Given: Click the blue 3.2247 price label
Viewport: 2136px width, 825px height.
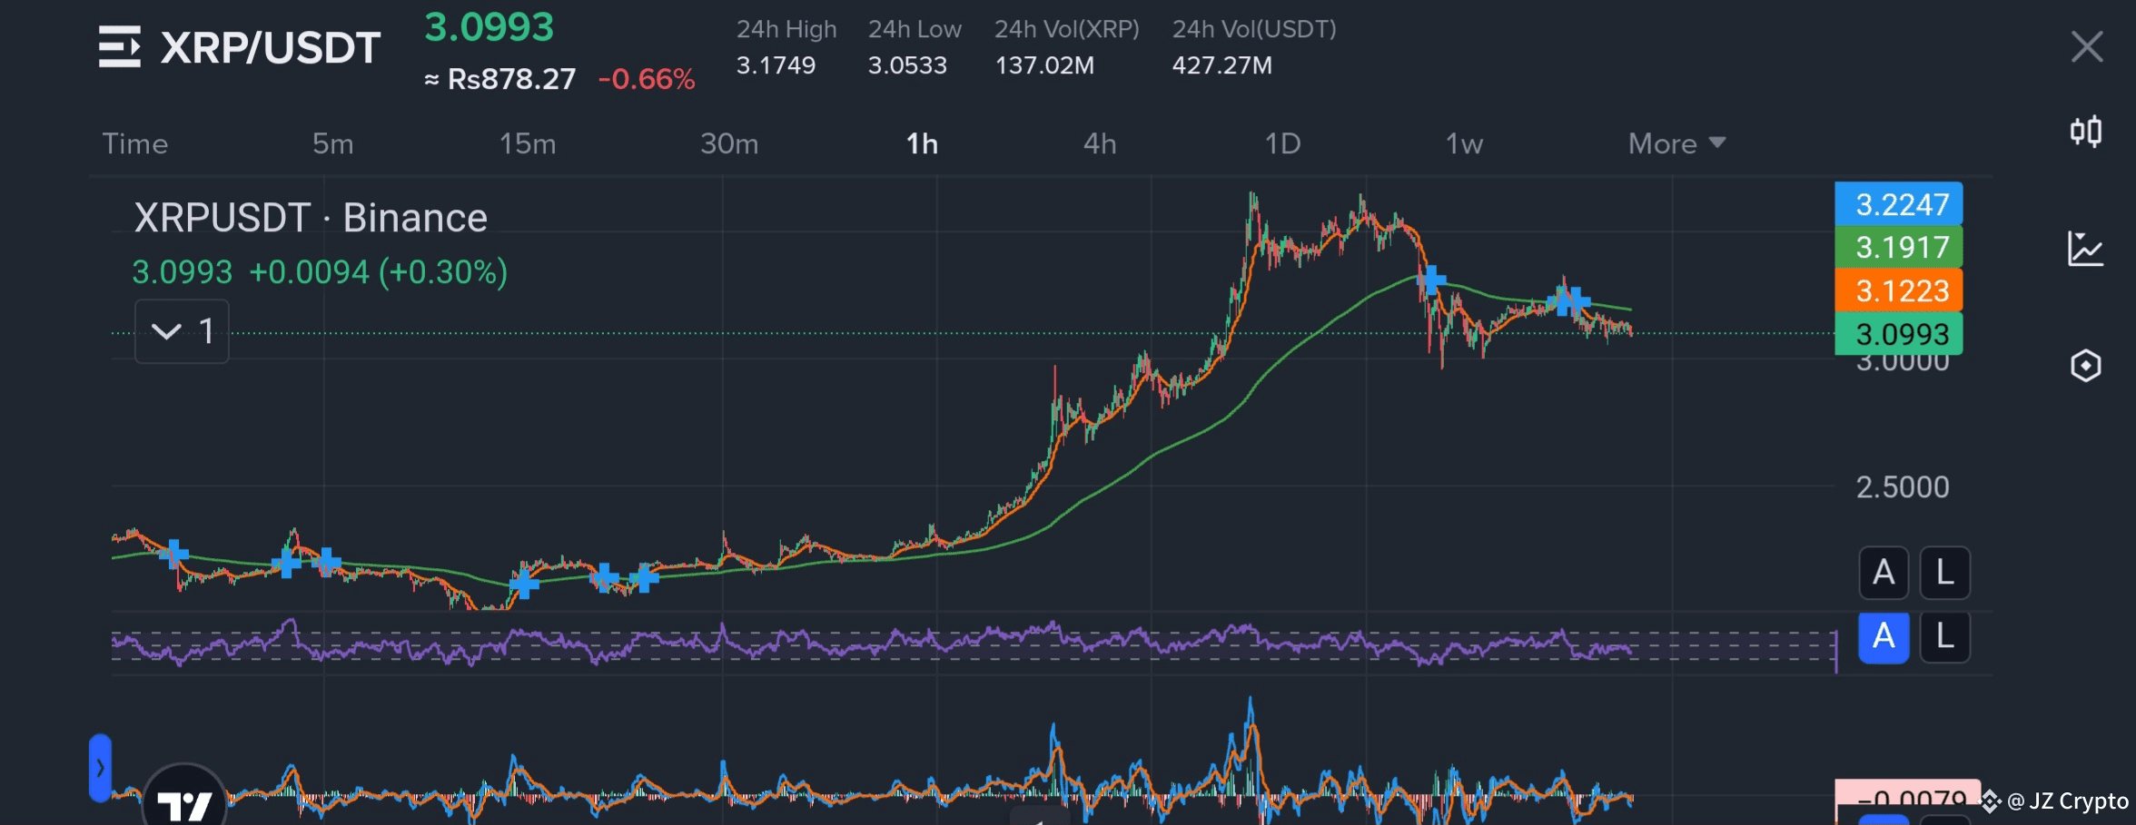Looking at the screenshot, I should click(1899, 204).
